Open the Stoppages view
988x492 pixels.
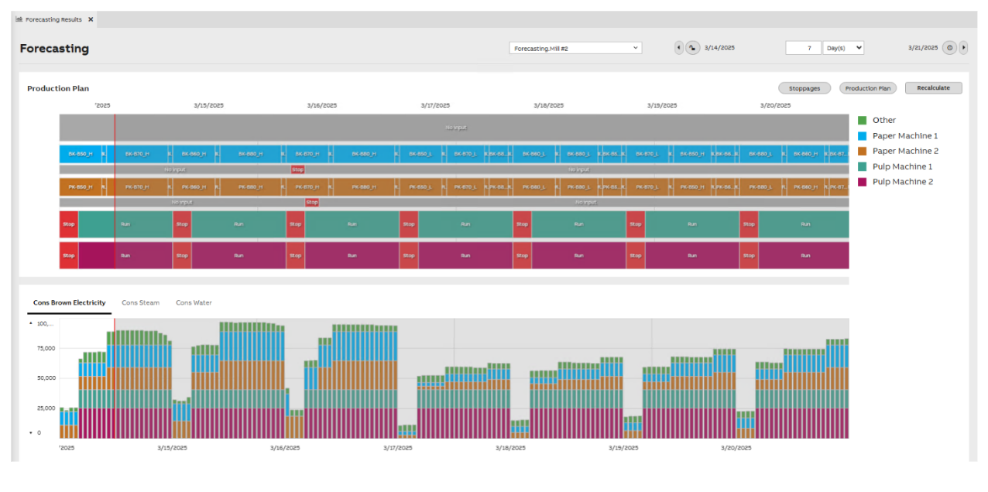pos(804,88)
